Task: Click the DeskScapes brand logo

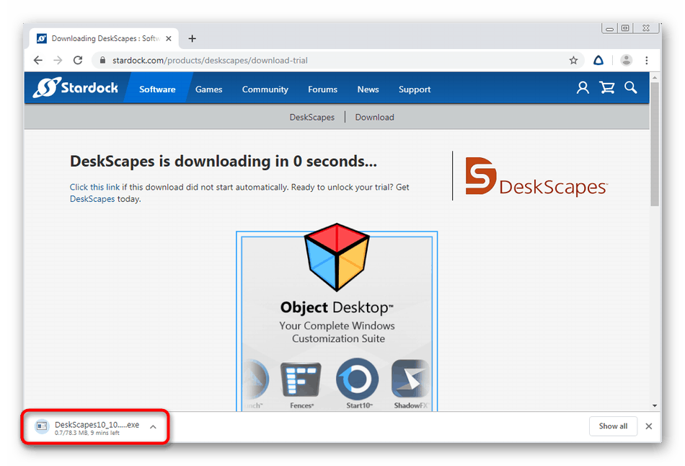Action: pyautogui.click(x=536, y=177)
